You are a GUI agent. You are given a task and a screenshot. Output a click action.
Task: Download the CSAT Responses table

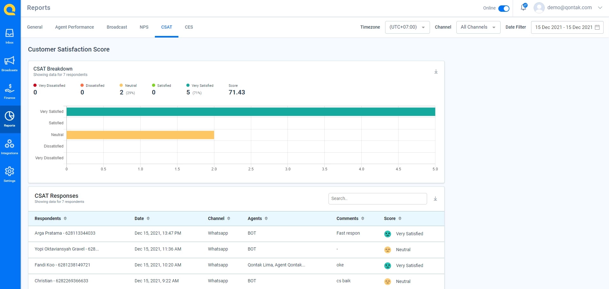435,199
